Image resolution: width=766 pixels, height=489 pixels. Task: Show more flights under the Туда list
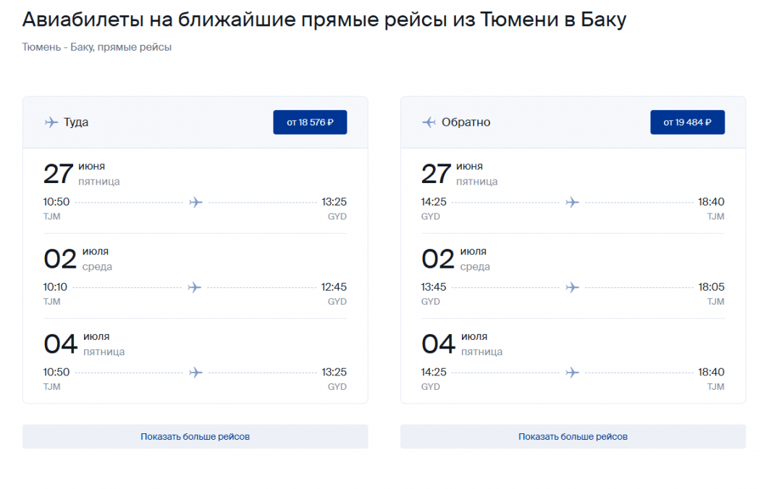point(195,437)
